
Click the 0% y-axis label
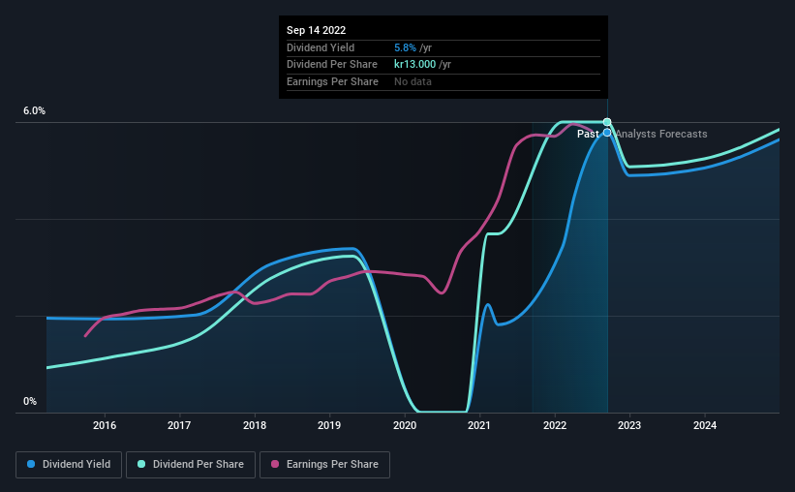30,402
